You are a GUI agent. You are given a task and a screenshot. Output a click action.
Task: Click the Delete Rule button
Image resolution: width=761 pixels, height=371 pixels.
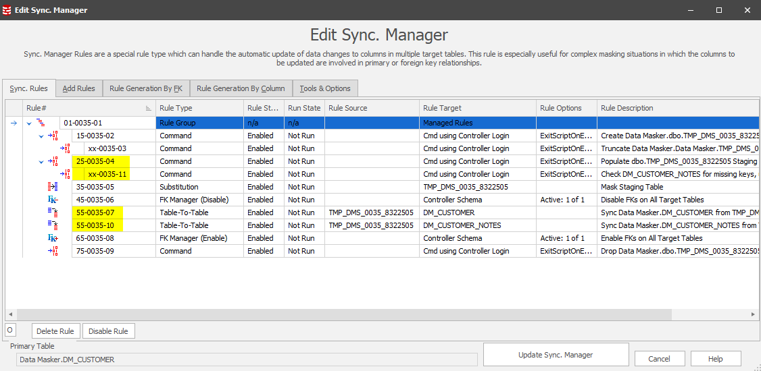point(56,331)
